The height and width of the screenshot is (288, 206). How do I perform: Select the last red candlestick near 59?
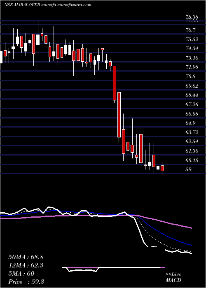point(162,168)
